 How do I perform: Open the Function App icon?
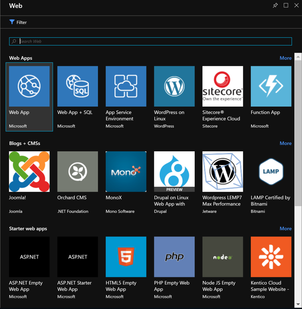point(271,86)
